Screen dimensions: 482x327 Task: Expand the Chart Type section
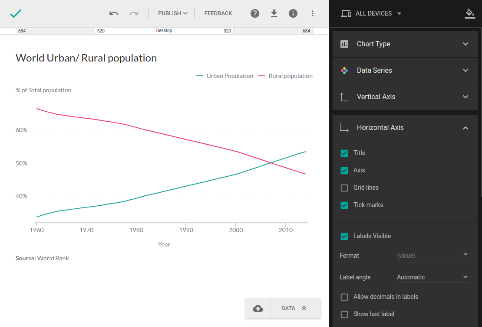[405, 44]
